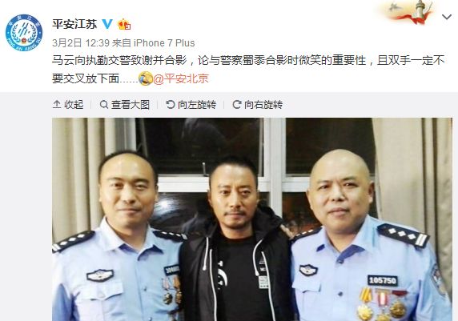Open 查看大图 to view large image
The width and height of the screenshot is (458, 321).
point(125,105)
